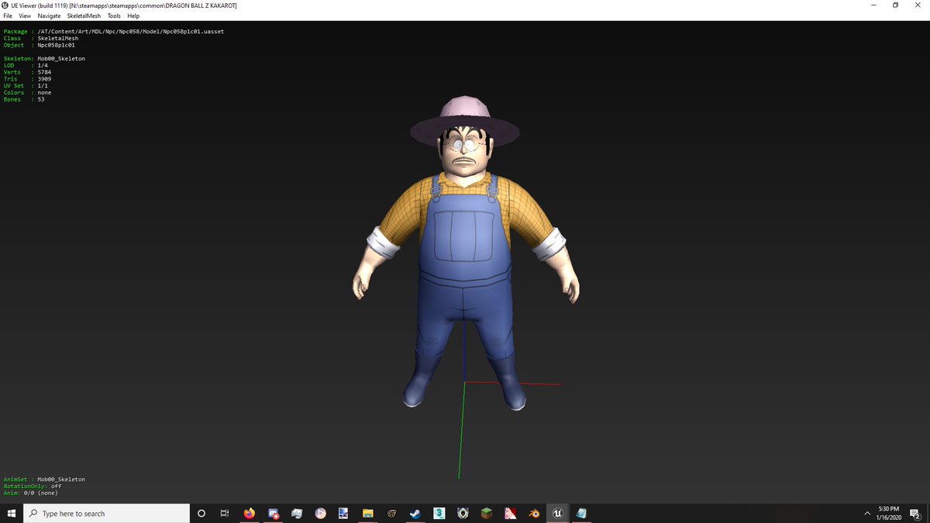Screen dimensions: 930x523
Task: Open File Explorer from the taskbar
Action: tap(368, 513)
